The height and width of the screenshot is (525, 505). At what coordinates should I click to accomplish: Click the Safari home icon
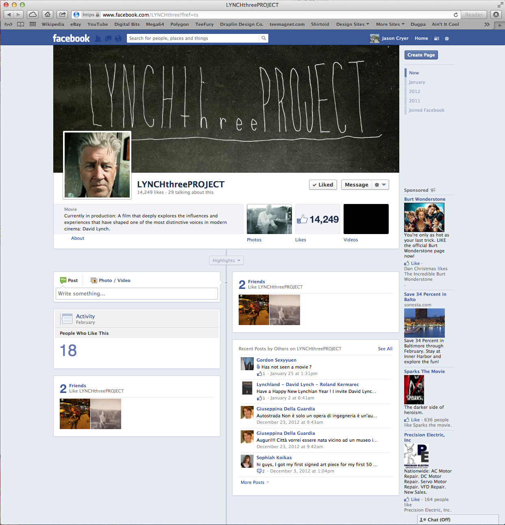click(x=48, y=15)
